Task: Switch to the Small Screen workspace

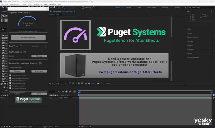Action: [x=151, y=7]
